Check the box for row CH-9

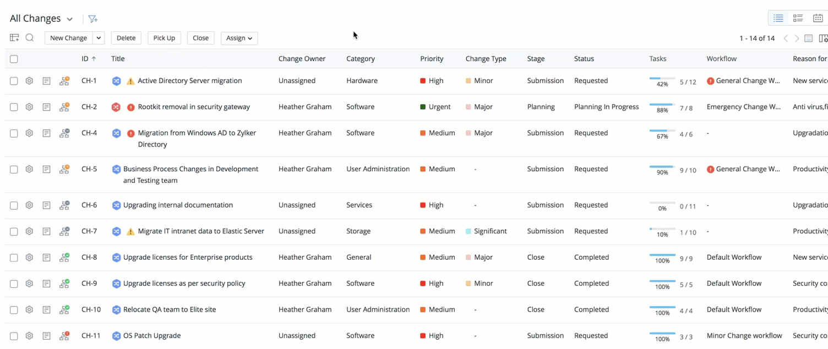pos(14,284)
